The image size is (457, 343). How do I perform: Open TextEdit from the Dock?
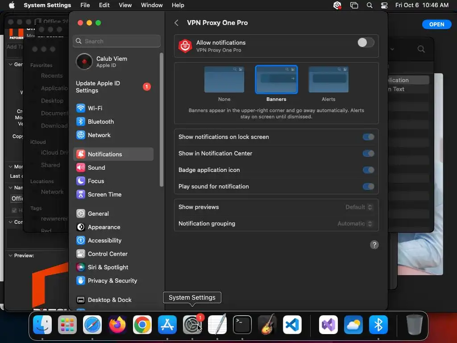(x=217, y=325)
